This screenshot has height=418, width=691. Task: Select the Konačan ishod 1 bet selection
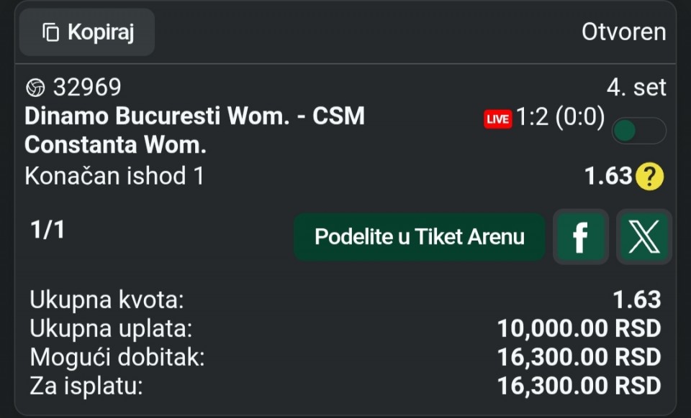[114, 176]
